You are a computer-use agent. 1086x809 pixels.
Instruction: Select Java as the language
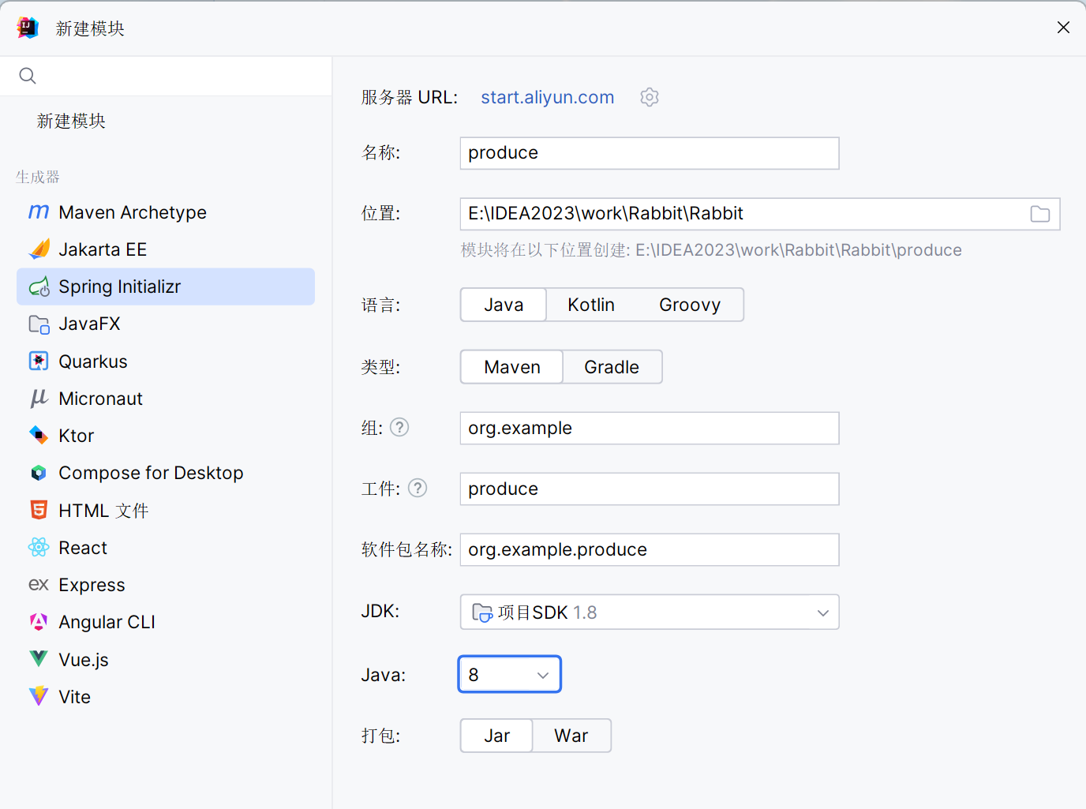(504, 305)
